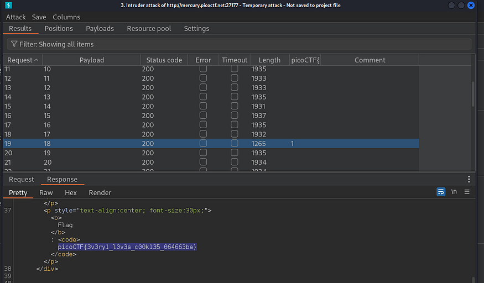The width and height of the screenshot is (484, 283).
Task: Tick the Error checkbox for request 19
Action: (x=203, y=144)
